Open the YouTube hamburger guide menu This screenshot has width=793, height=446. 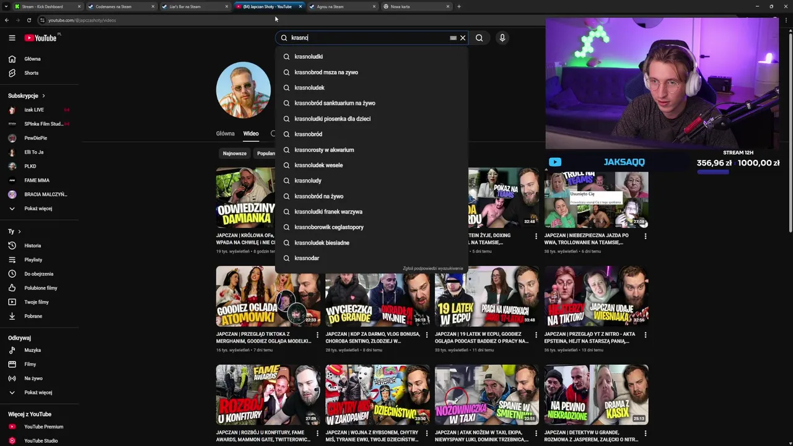click(12, 38)
